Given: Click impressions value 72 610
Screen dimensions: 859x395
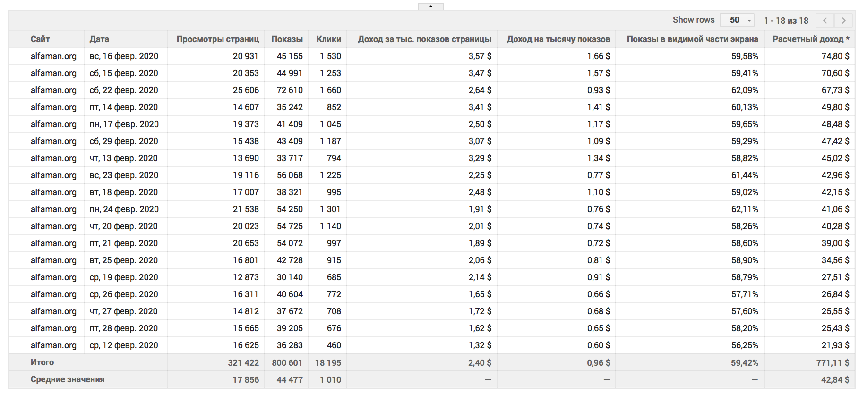Looking at the screenshot, I should (x=290, y=90).
